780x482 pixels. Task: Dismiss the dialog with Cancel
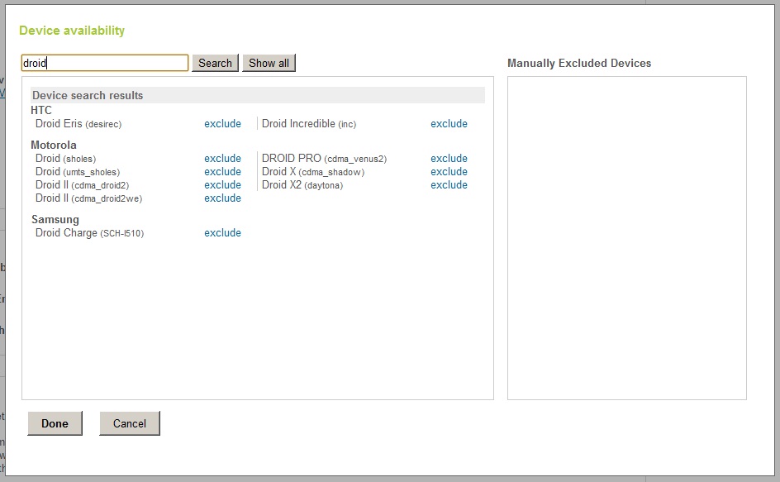point(130,423)
